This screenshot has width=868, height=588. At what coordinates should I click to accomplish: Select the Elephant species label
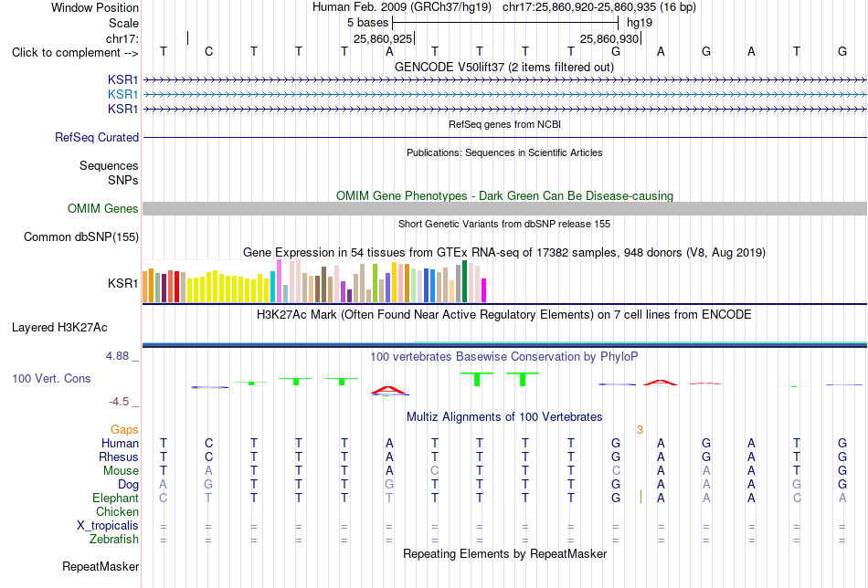pos(115,498)
